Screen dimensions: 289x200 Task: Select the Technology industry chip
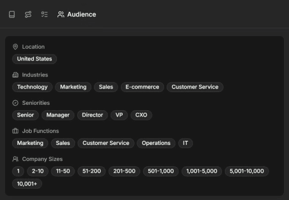click(32, 87)
